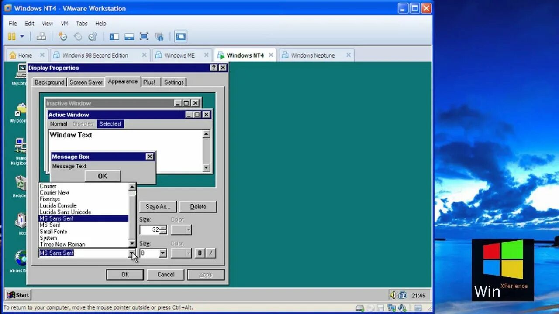This screenshot has width=559, height=314.
Task: Close the Windows Neptune tab
Action: [349, 55]
